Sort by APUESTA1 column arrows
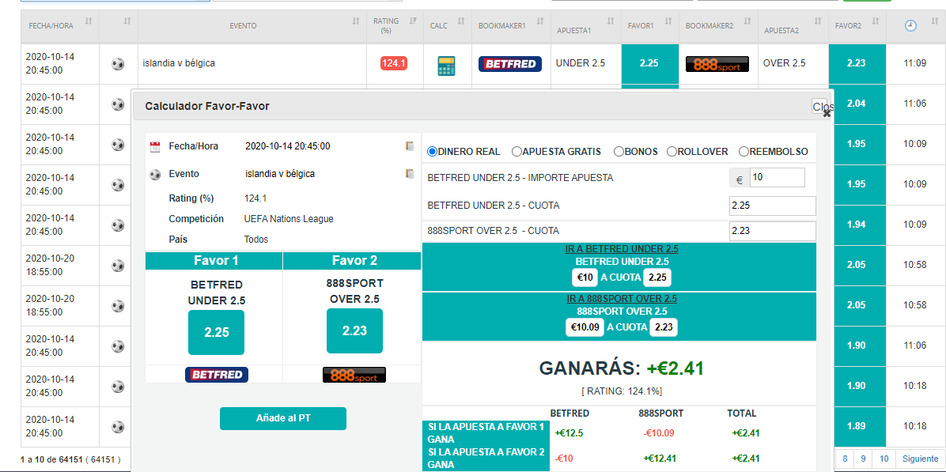Screen dimensions: 946x472 [x=611, y=21]
